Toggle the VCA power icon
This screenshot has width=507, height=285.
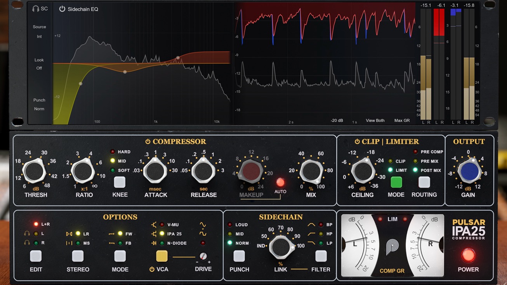[x=152, y=269]
